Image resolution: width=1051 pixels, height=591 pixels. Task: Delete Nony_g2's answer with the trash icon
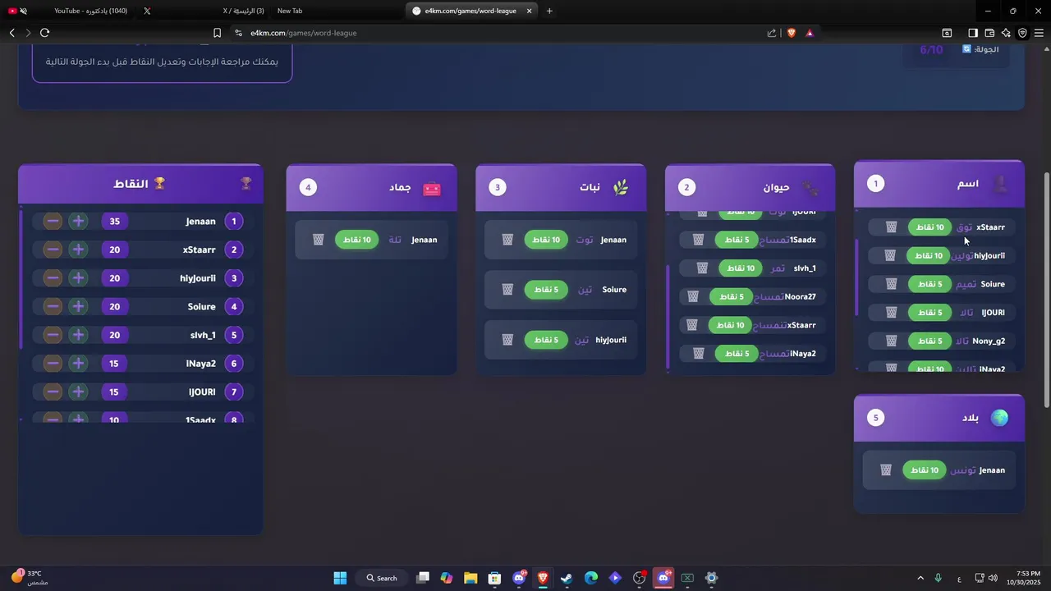[893, 341]
